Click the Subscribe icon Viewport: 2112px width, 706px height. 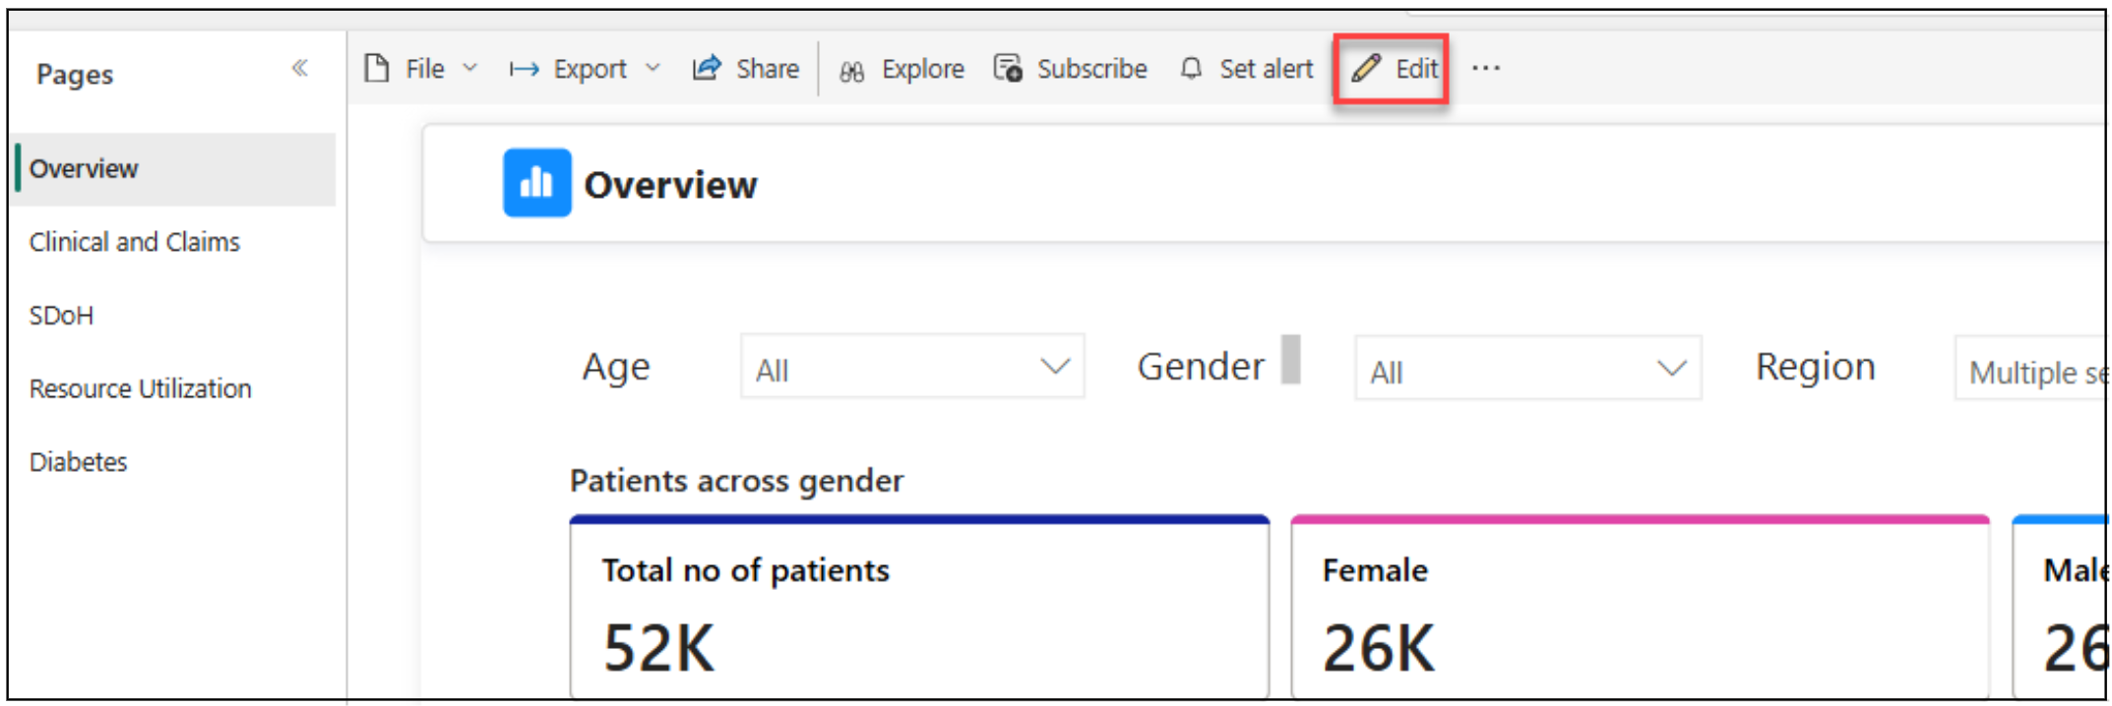tap(1008, 68)
